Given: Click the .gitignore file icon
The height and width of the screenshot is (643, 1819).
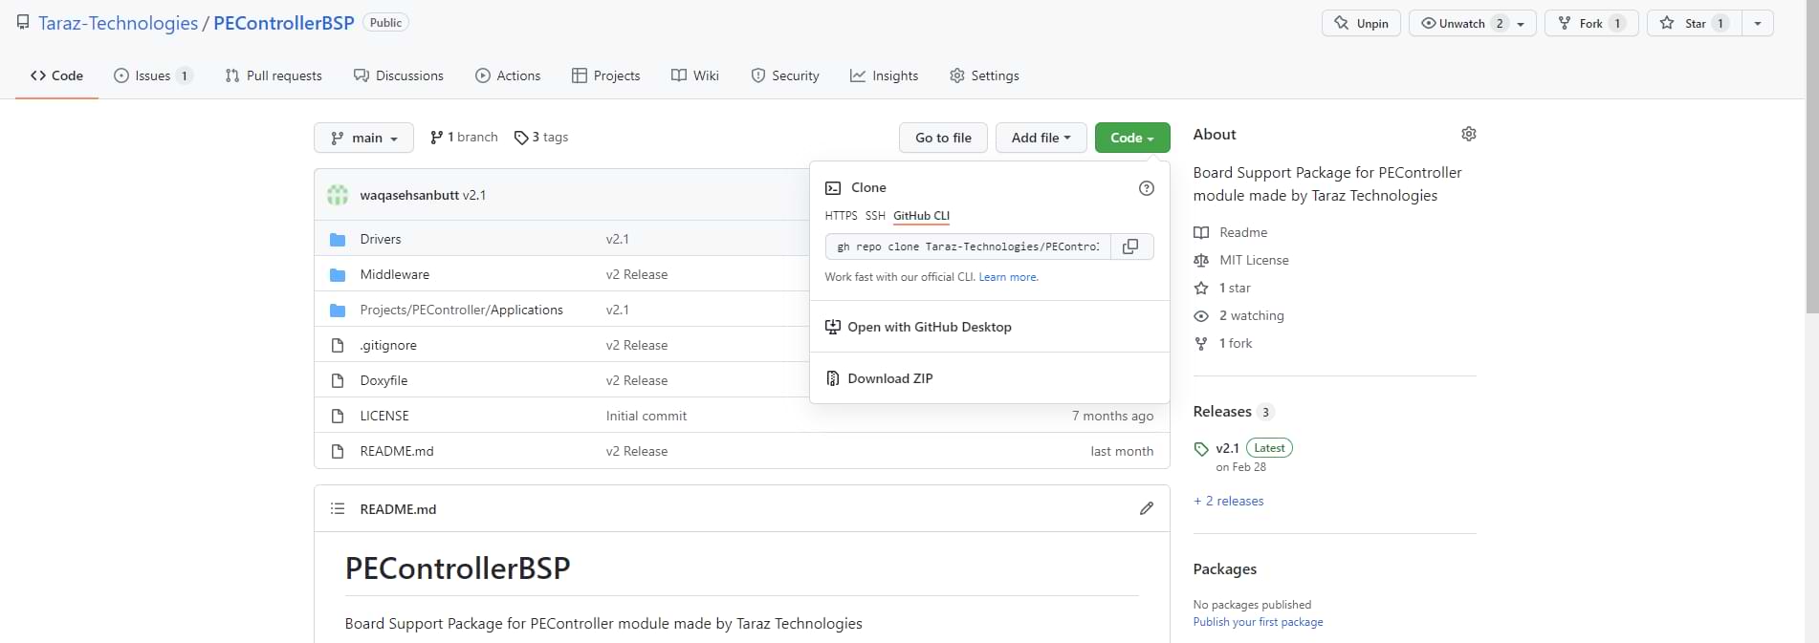Looking at the screenshot, I should coord(338,345).
